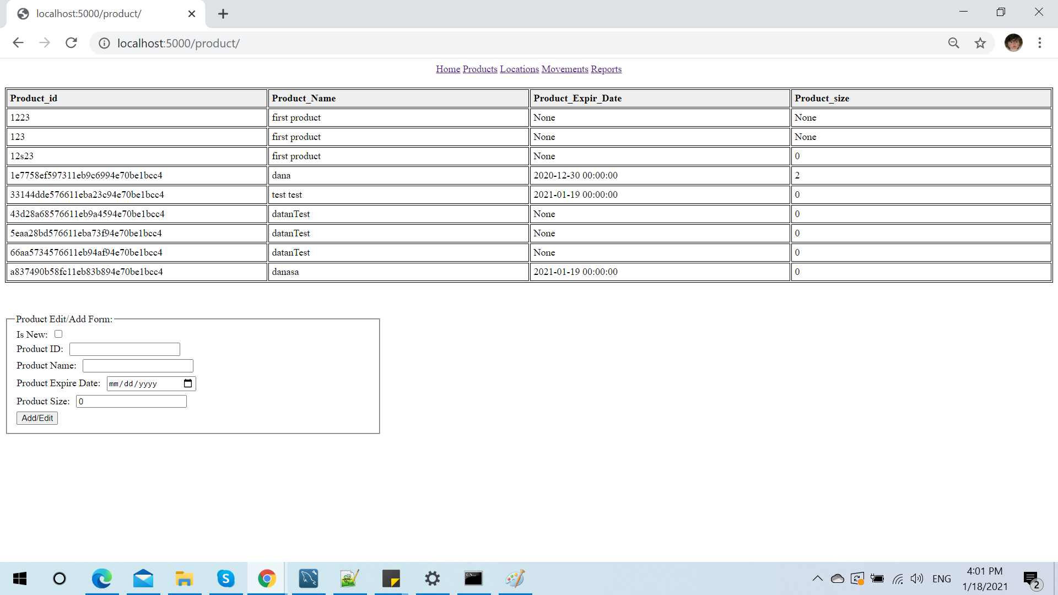Bookmark this page with the star icon
Screen dimensions: 1058x595
tap(980, 43)
